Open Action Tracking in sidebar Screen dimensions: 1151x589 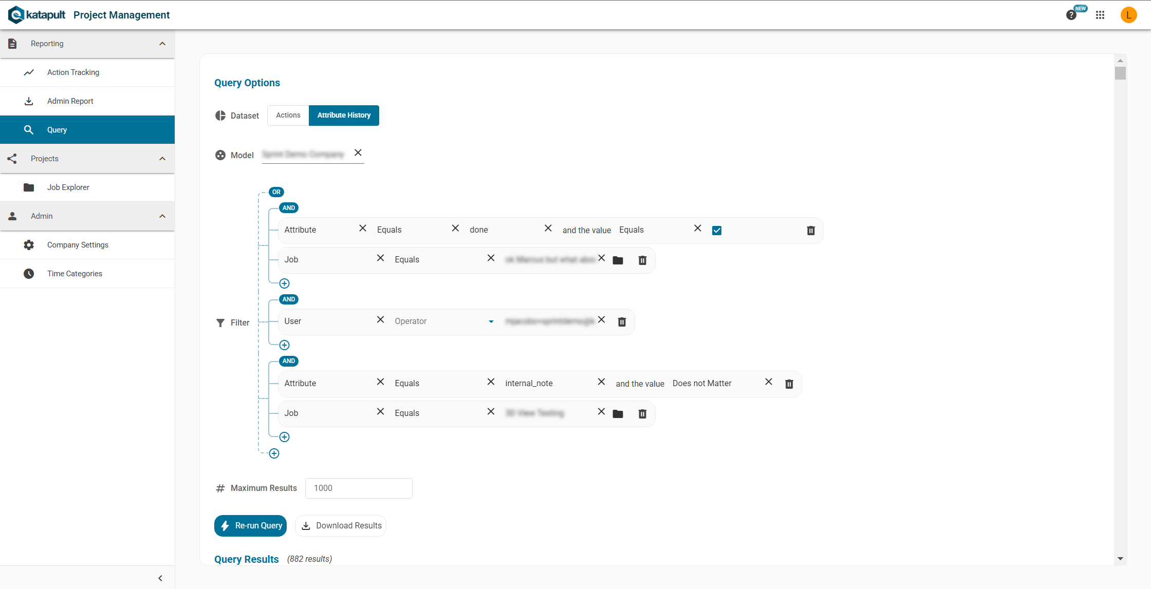click(x=73, y=72)
